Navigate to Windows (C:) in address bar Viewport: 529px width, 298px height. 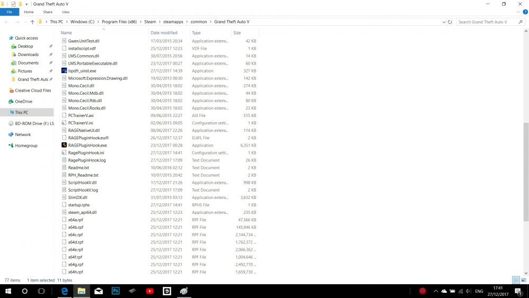[83, 22]
